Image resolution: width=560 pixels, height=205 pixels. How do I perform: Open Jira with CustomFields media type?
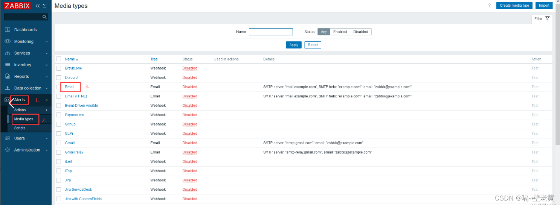pyautogui.click(x=83, y=199)
